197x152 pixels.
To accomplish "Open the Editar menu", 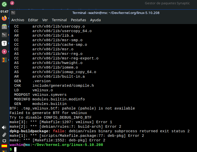I will point(33,20).
